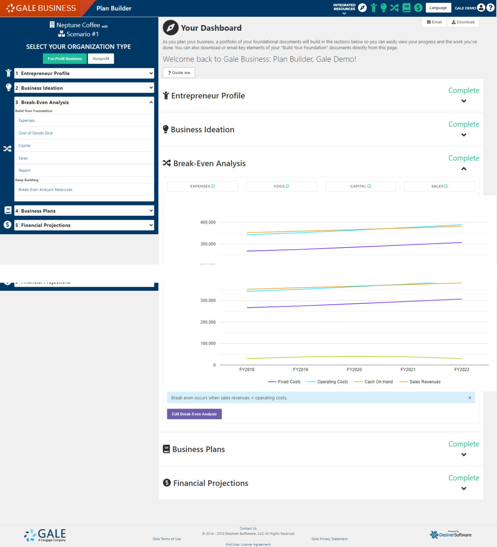Click edit next to Neptune Coffee
The image size is (497, 547).
pos(105,26)
